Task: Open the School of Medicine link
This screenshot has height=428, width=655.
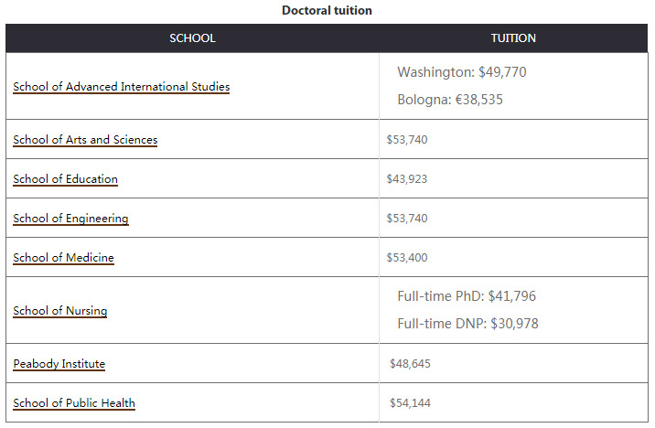Action: coord(63,258)
